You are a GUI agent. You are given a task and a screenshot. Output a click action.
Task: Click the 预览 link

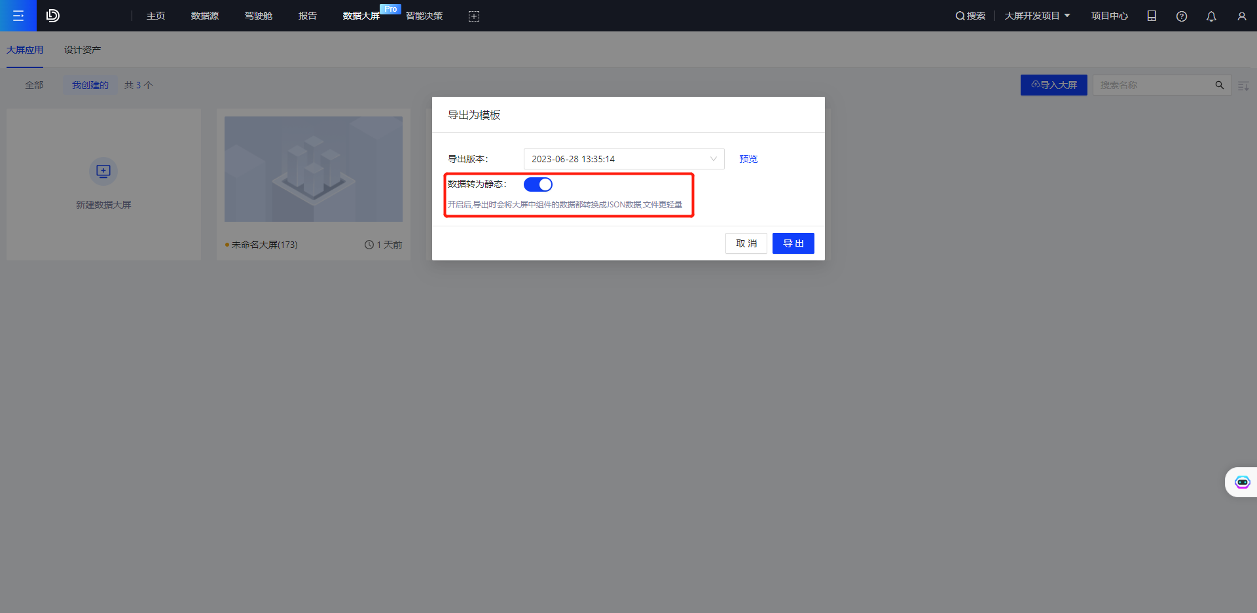(x=748, y=159)
